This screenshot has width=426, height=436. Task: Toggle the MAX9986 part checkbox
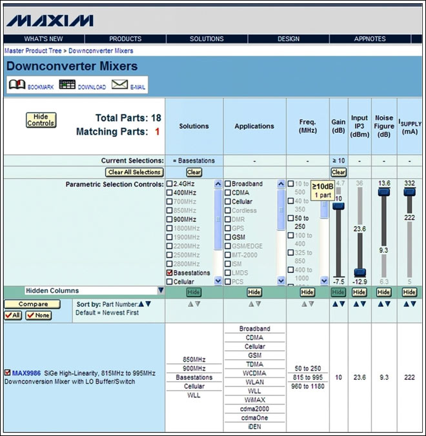8,373
